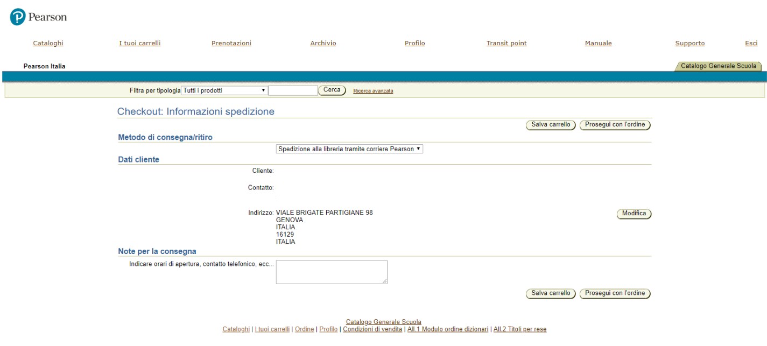Click the top Prosegui con l'ordine button
This screenshot has width=767, height=346.
(x=615, y=125)
